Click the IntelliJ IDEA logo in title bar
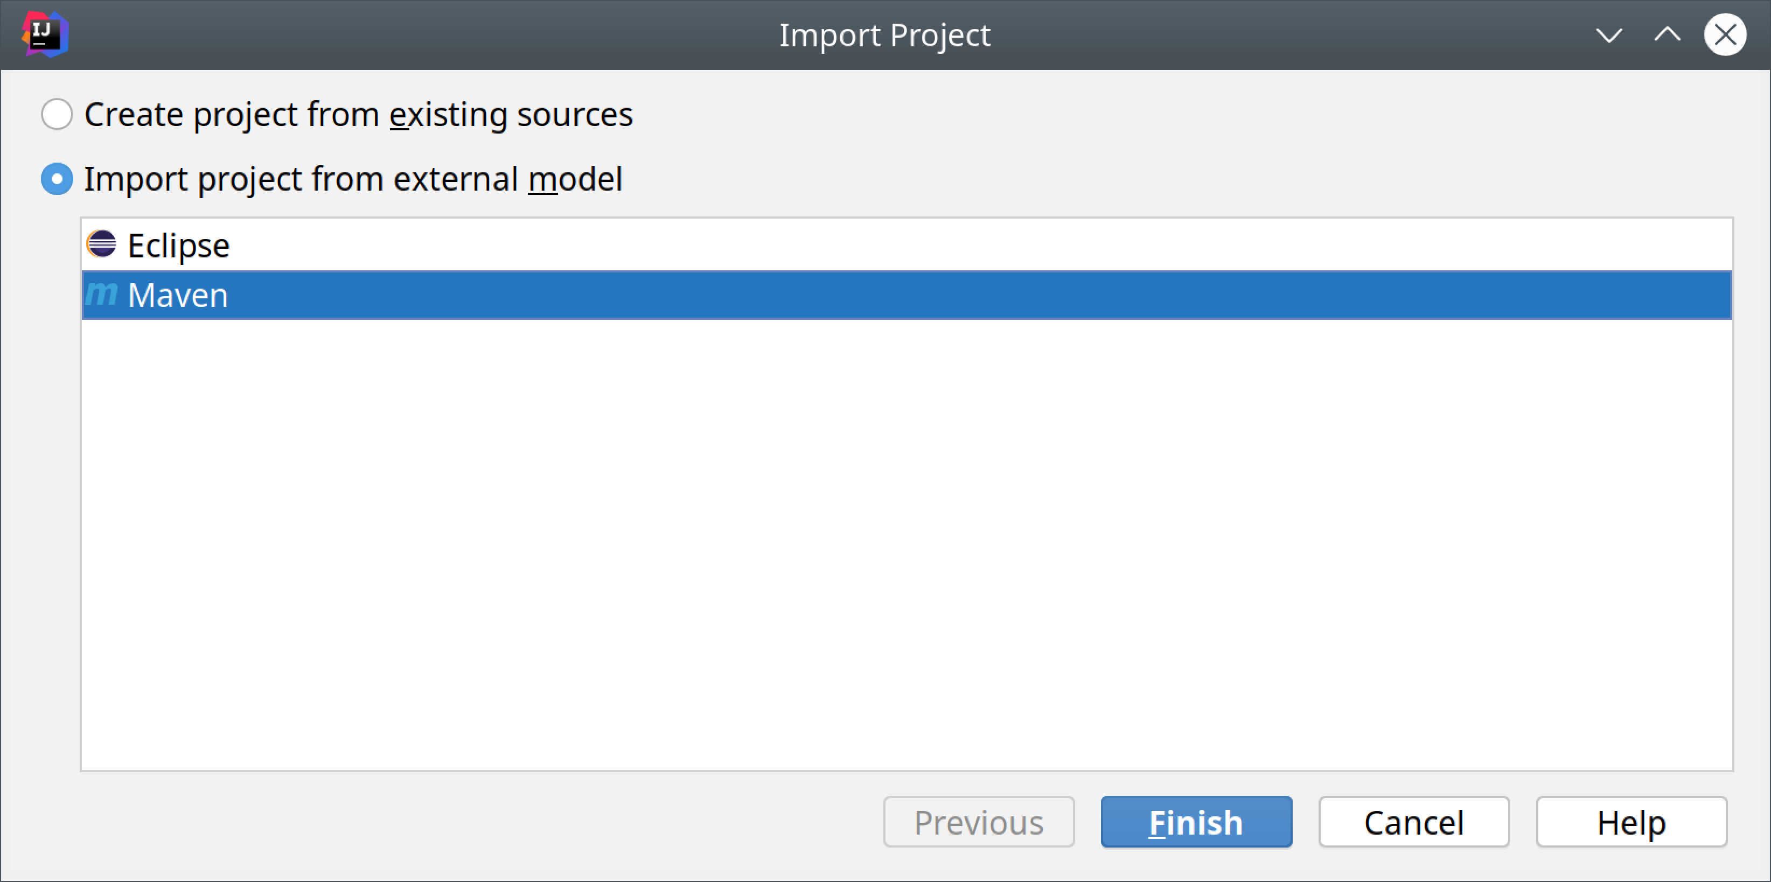The image size is (1771, 882). click(x=45, y=34)
